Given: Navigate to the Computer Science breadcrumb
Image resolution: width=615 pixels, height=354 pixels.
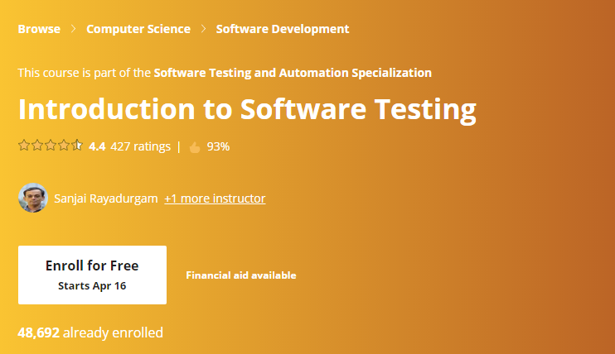Looking at the screenshot, I should click(x=138, y=29).
